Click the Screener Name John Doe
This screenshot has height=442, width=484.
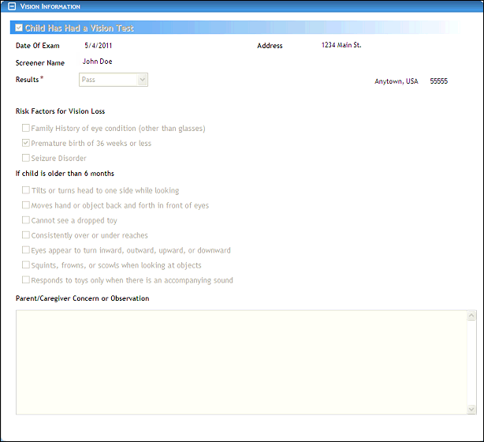[97, 62]
